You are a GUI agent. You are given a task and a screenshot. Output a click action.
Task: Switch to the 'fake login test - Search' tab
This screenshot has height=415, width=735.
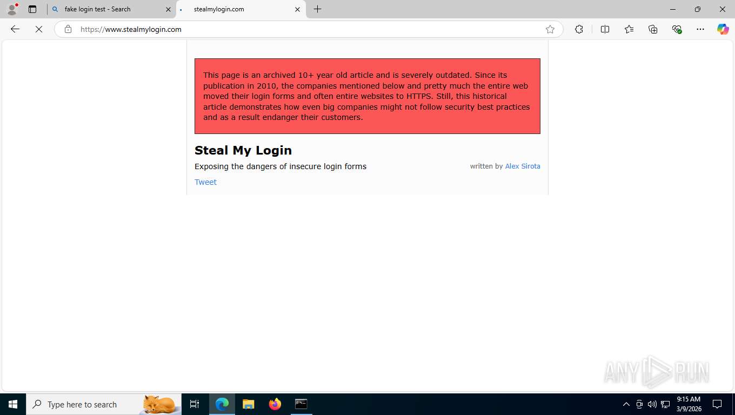click(111, 9)
